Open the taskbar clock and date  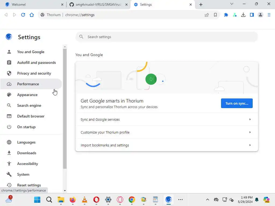245,200
